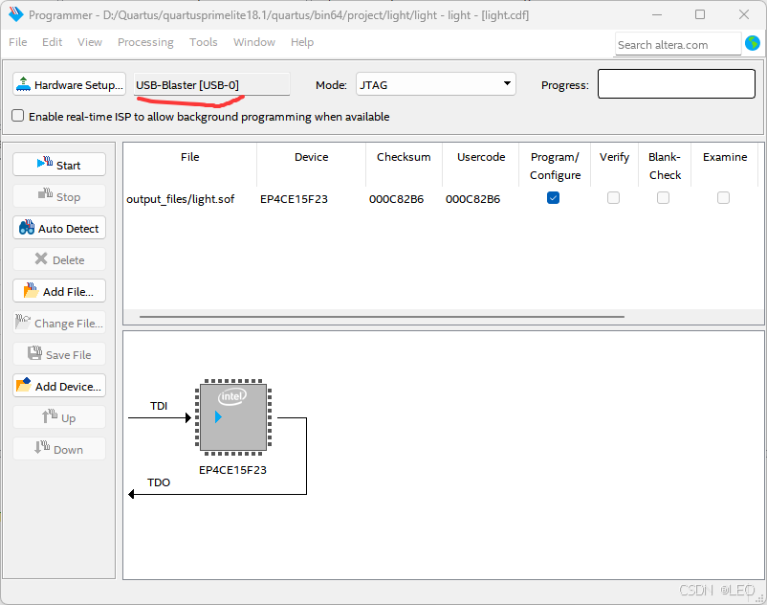Check the Examine box for light.sof
767x605 pixels.
click(x=723, y=198)
